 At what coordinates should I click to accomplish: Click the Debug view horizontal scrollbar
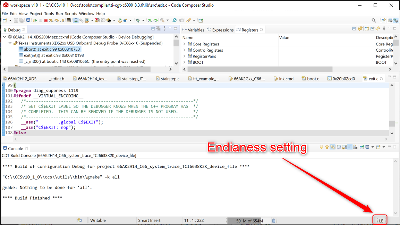[x=79, y=69]
